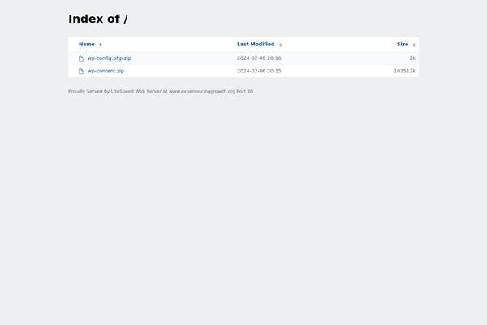This screenshot has width=487, height=325.
Task: Select the 2k size value
Action: tap(412, 58)
